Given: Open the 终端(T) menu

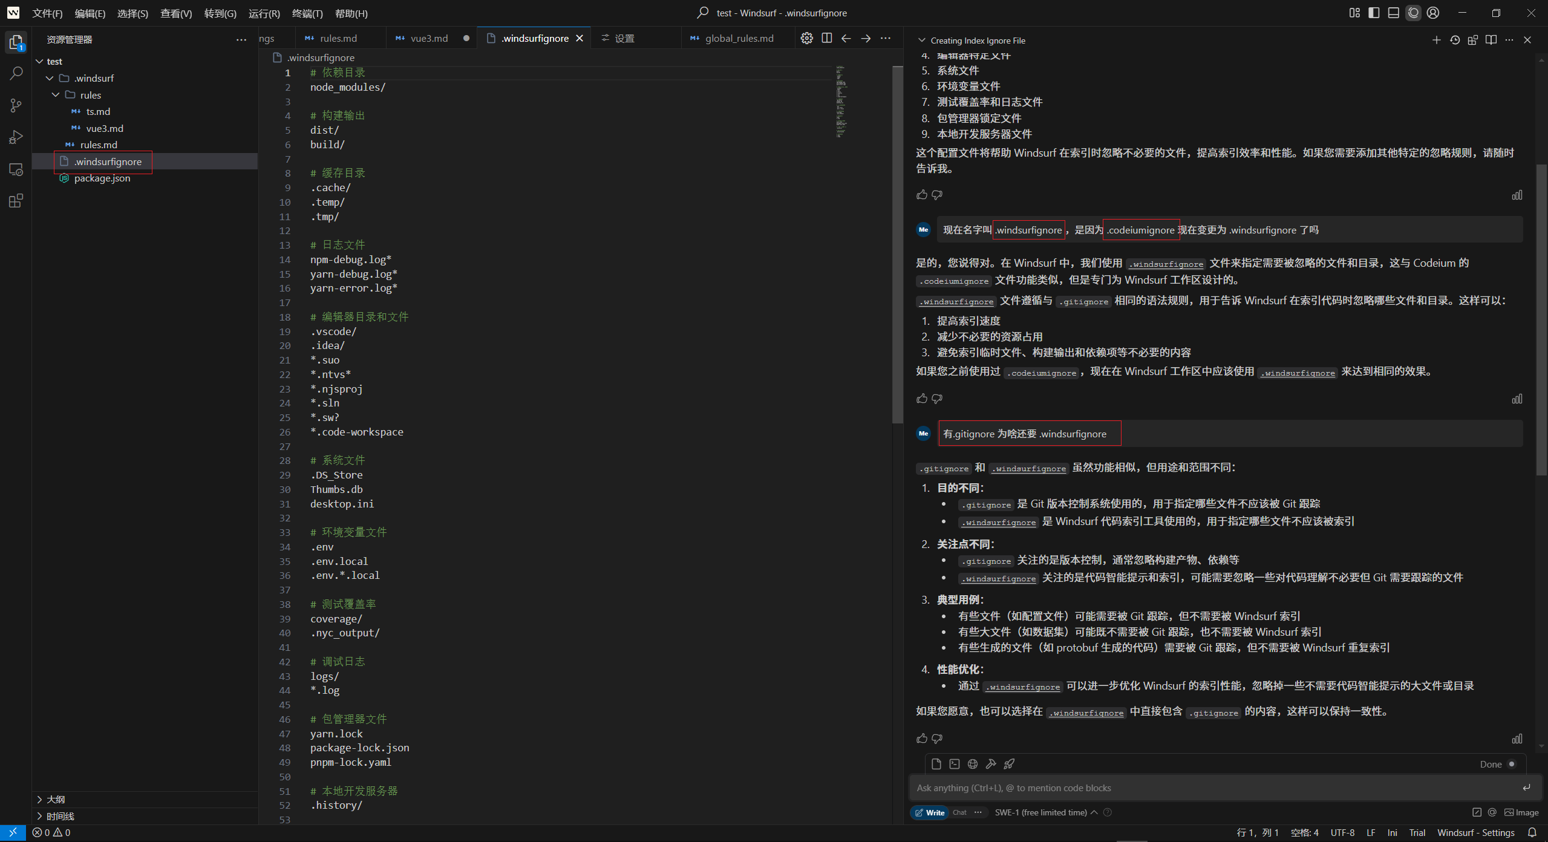Looking at the screenshot, I should click(x=307, y=13).
